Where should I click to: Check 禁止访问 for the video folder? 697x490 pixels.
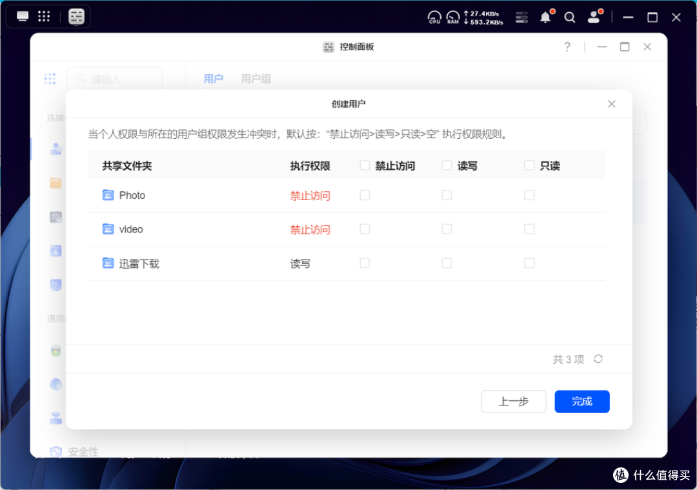[365, 229]
